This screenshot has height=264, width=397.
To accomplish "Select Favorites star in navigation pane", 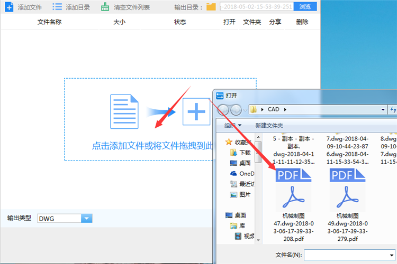I will tap(229, 142).
